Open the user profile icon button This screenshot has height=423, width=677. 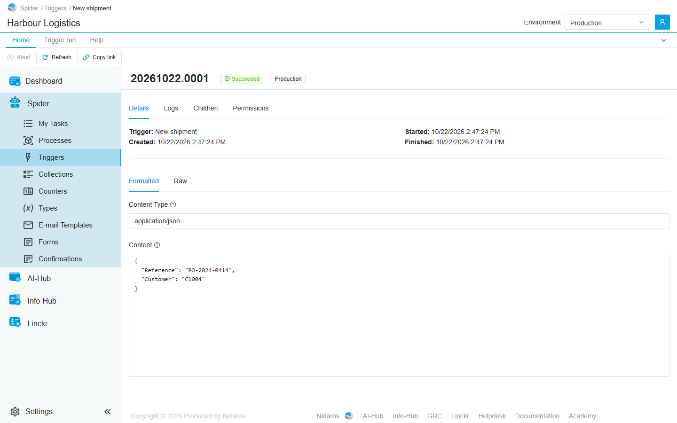pyautogui.click(x=662, y=22)
